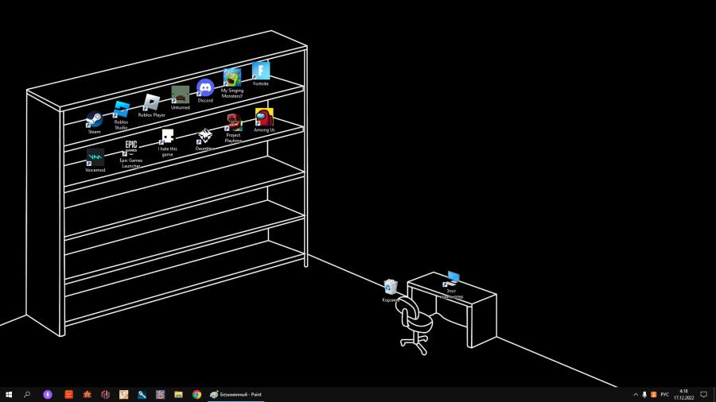Open taskbar search magnifier
Image resolution: width=716 pixels, height=402 pixels.
tap(27, 394)
